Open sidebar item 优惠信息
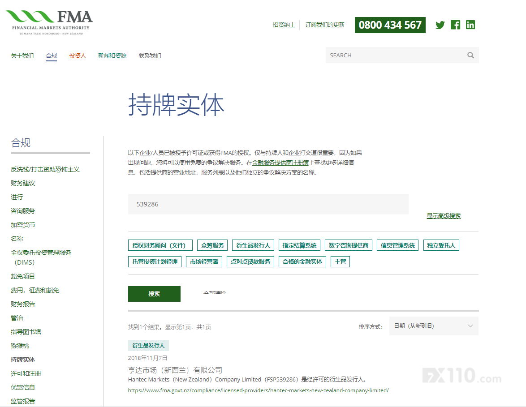The image size is (526, 407). pyautogui.click(x=23, y=387)
